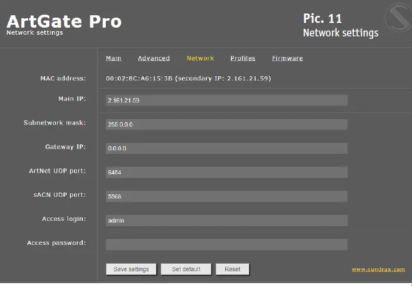Click the Save settings button
The image size is (412, 286).
pyautogui.click(x=131, y=269)
